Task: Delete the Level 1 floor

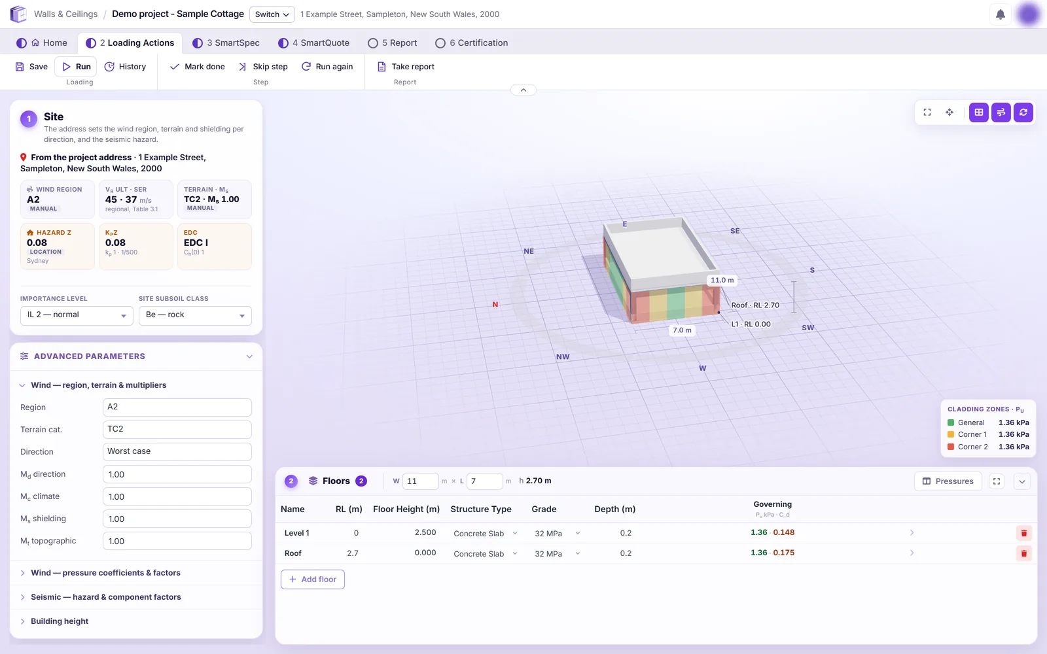Action: coord(1024,533)
